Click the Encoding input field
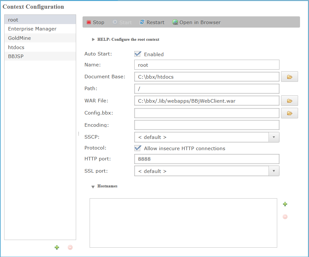Screen dimensions: 309x257 click(207, 125)
